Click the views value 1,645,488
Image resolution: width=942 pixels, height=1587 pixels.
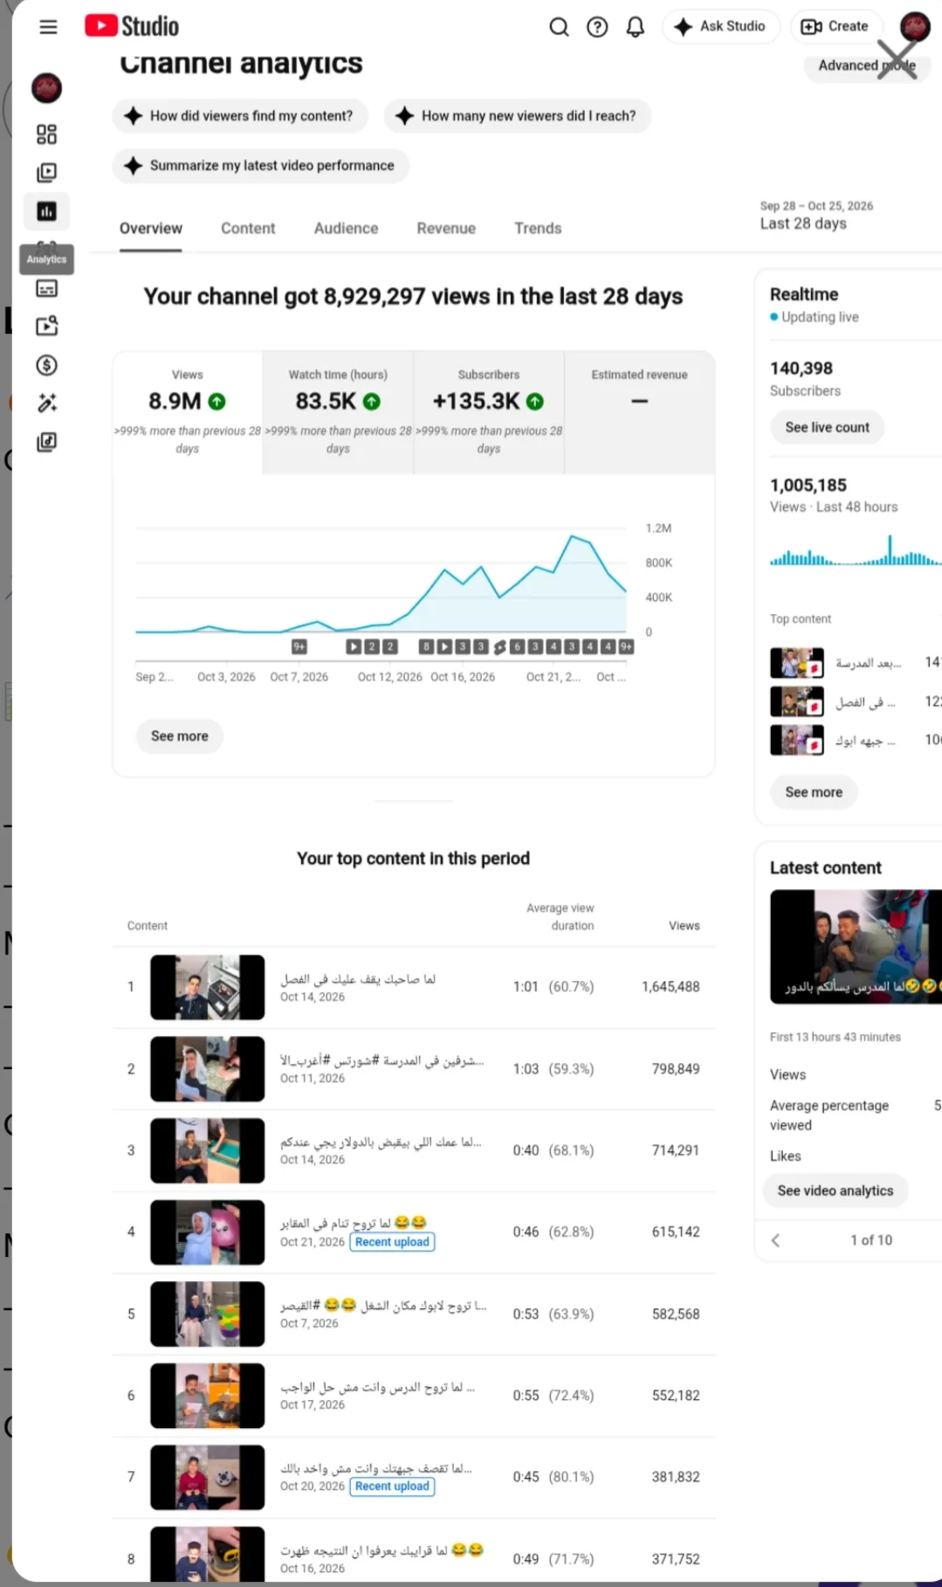pyautogui.click(x=670, y=987)
